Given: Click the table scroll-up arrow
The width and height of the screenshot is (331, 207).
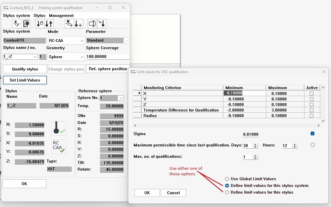Looking at the screenshot, I should tap(323, 87).
